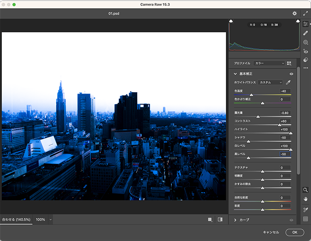311x241 pixels.
Task: Open the Masking tool
Action: [x=305, y=42]
